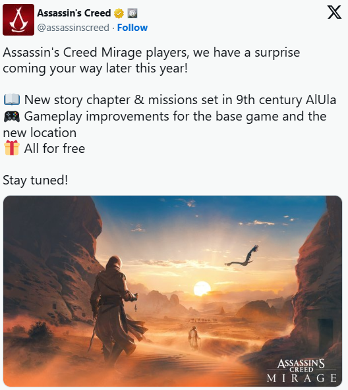348x390 pixels.
Task: Click the gift box emoji
Action: [x=12, y=148]
